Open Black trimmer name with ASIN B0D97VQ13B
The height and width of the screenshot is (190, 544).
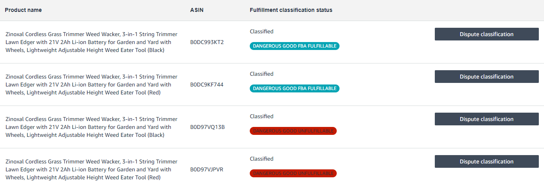tap(91, 127)
